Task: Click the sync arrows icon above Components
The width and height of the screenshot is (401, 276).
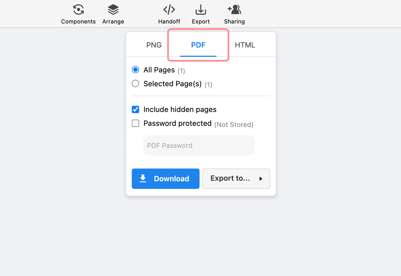Action: click(78, 9)
